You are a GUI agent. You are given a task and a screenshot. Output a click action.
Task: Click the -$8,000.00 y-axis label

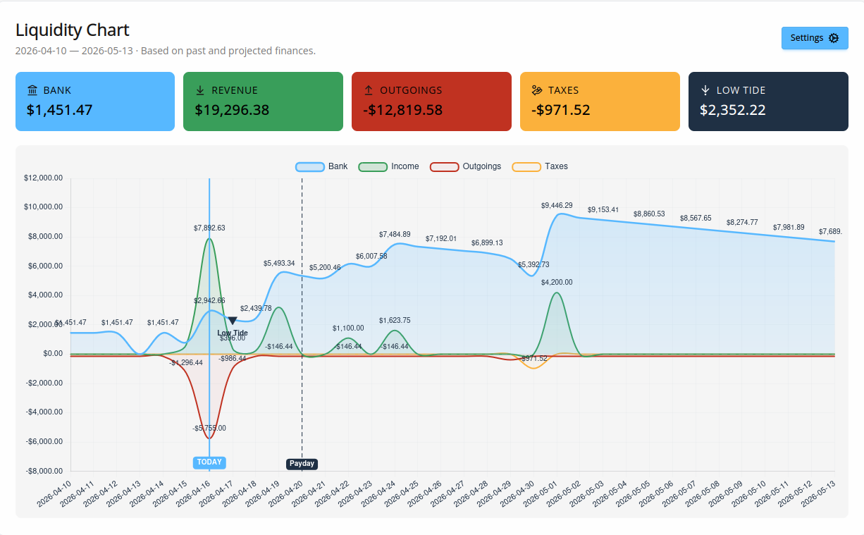tap(43, 471)
